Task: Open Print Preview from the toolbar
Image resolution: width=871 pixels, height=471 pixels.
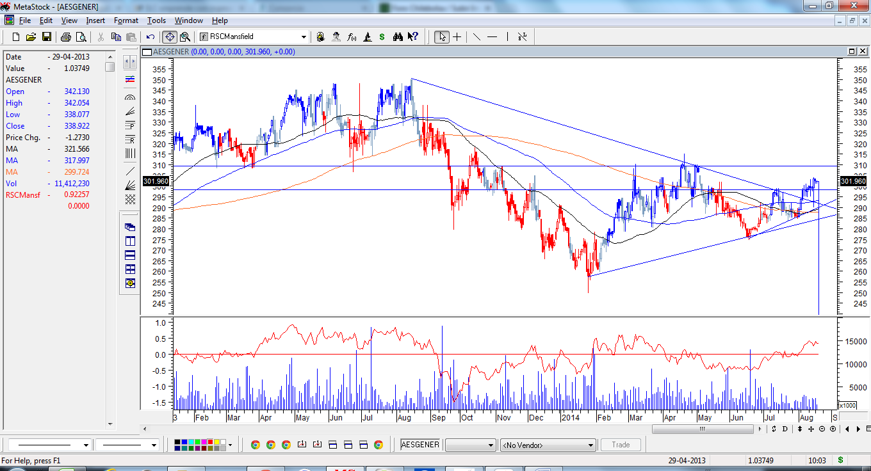Action: (x=81, y=36)
